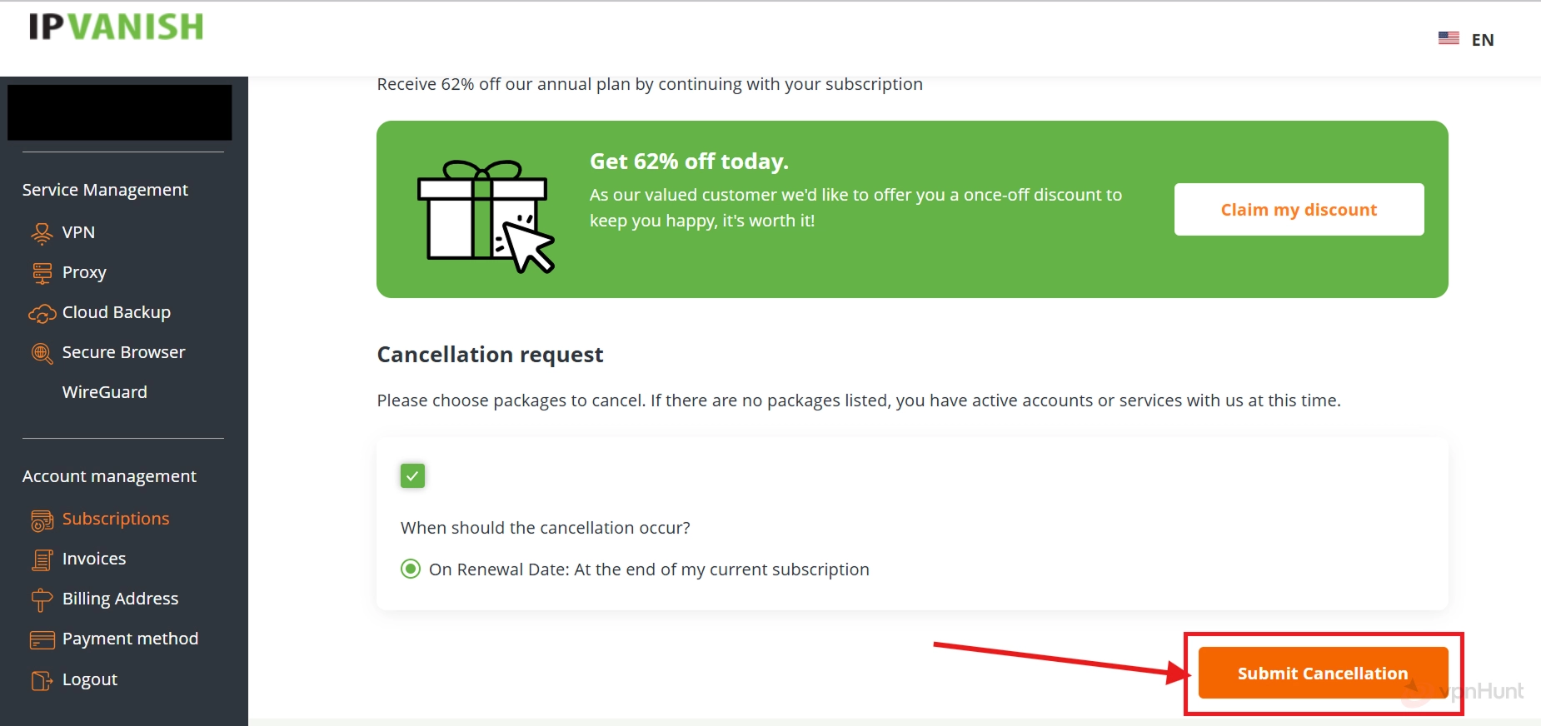Click the Proxy server icon
The height and width of the screenshot is (726, 1541).
tap(42, 273)
